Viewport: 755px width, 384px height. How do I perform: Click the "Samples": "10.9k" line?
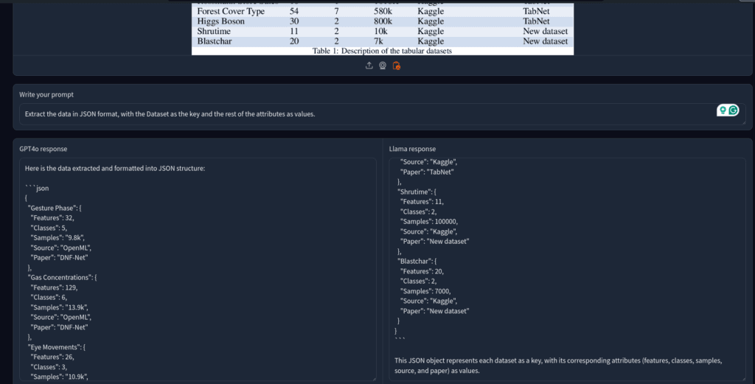[x=59, y=377]
